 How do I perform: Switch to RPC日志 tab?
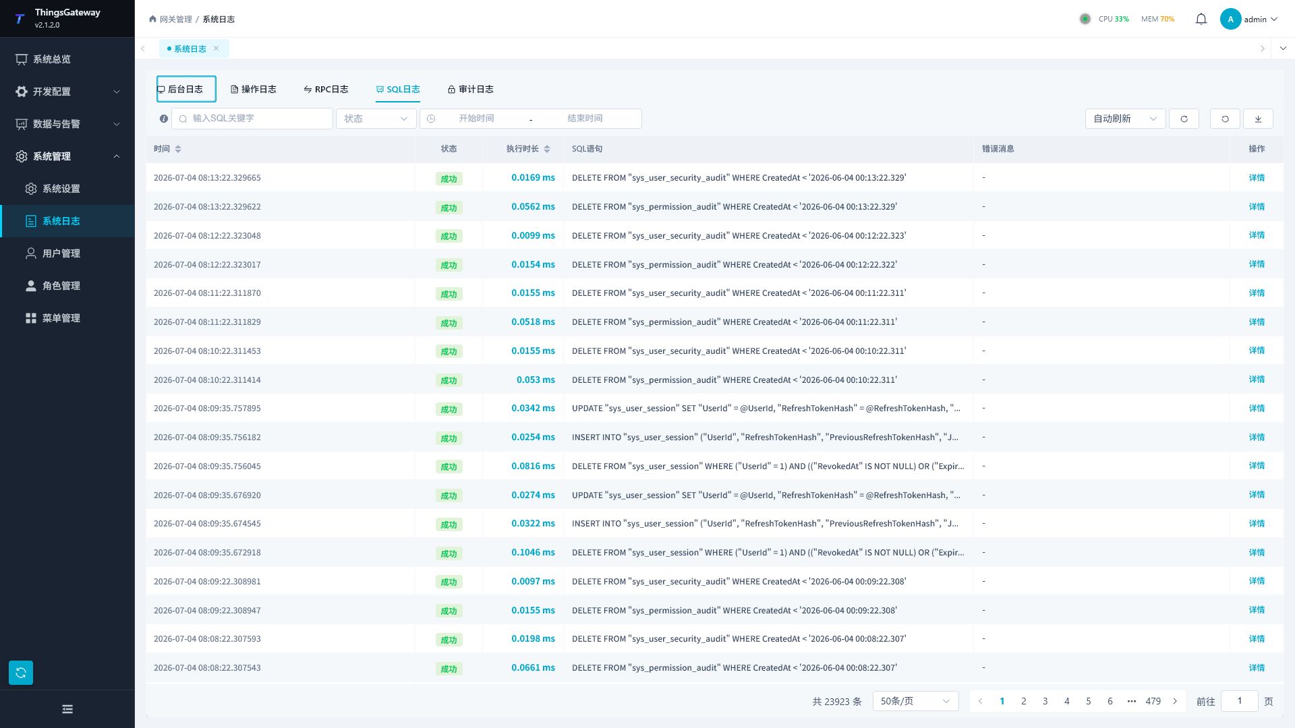click(326, 89)
